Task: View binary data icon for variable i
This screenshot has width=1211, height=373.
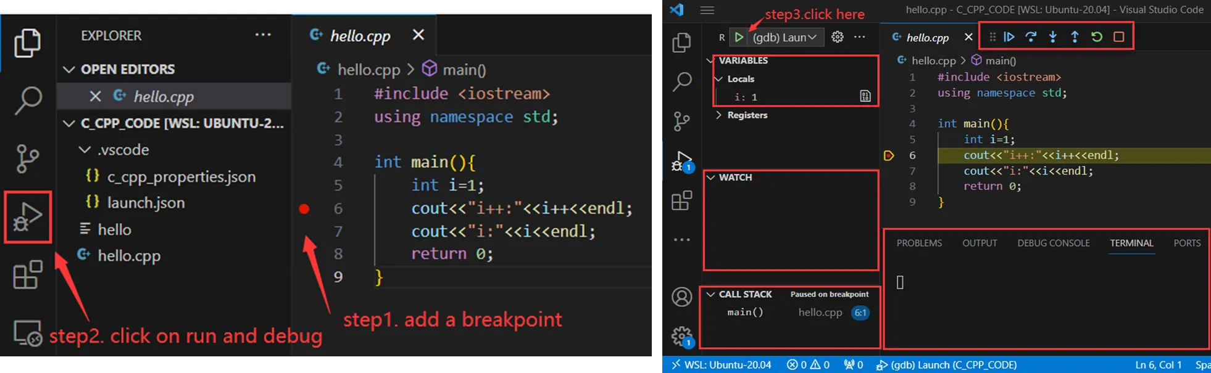Action: pos(865,96)
